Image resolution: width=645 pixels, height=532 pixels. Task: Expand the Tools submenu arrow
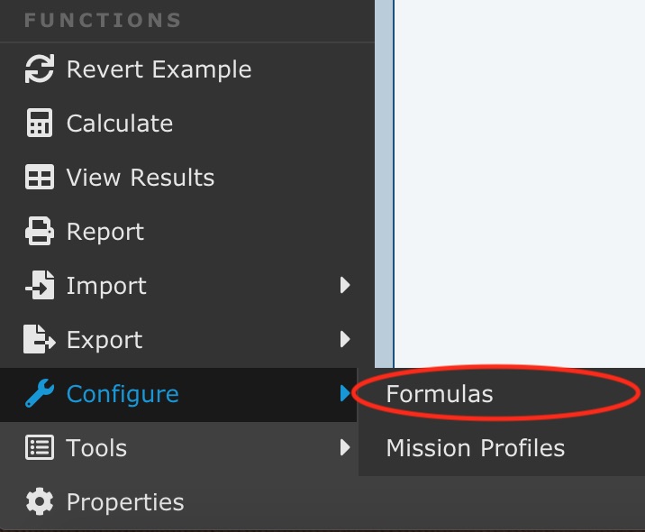pyautogui.click(x=345, y=448)
